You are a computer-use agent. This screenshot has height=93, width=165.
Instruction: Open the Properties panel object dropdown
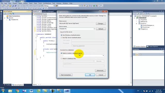coord(163,52)
